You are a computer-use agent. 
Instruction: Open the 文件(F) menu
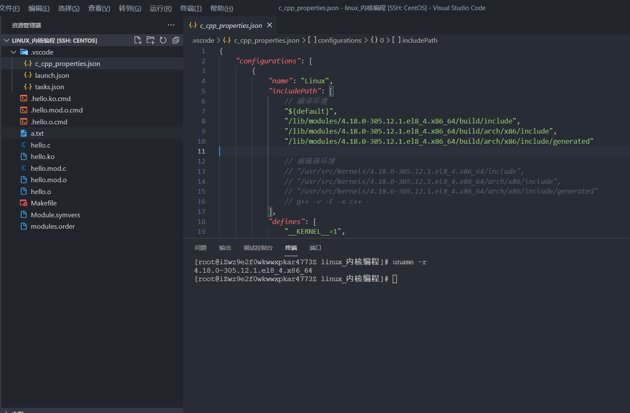(x=9, y=8)
